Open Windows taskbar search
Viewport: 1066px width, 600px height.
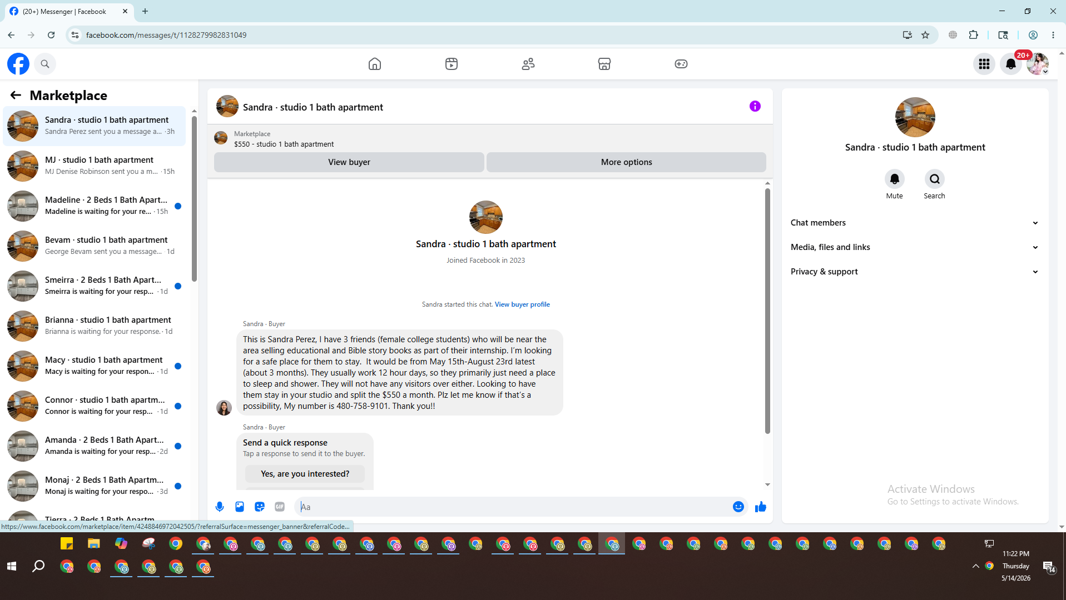38,566
